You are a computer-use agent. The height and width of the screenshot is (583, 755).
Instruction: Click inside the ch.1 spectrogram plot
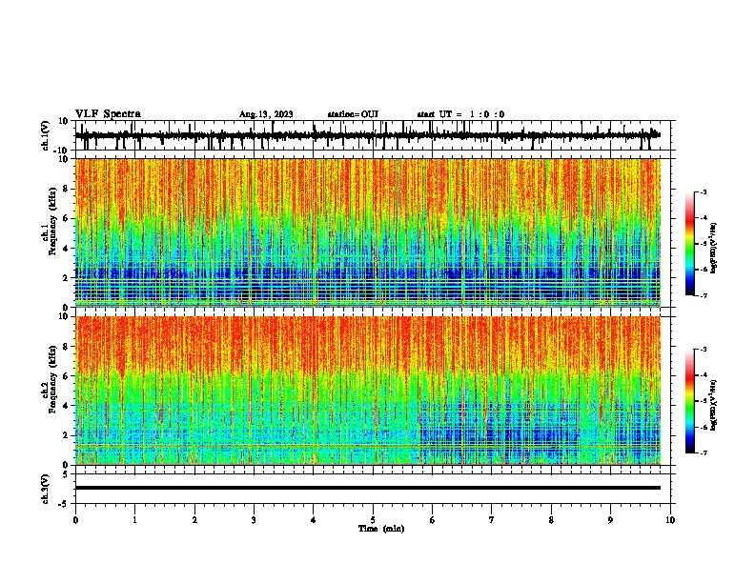coord(368,232)
